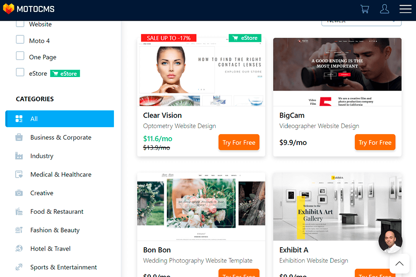
Task: Tick the One Page checkbox
Action: tap(20, 56)
